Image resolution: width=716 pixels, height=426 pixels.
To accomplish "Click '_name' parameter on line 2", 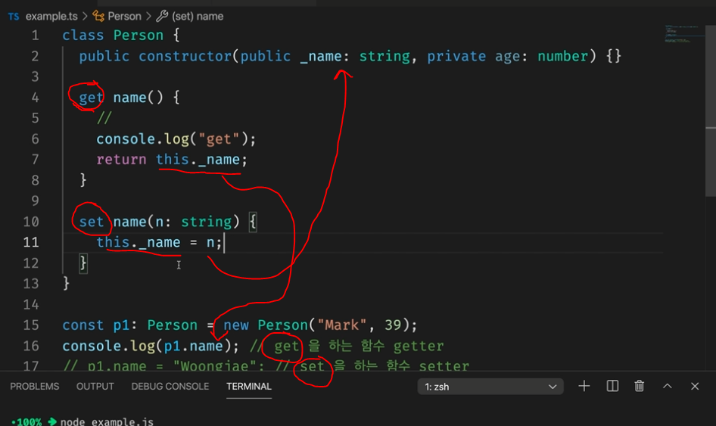I will tap(321, 57).
